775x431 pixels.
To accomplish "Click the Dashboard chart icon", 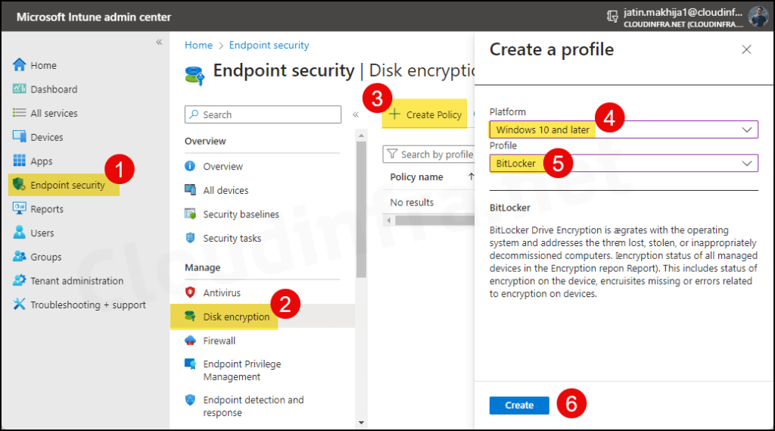I will 19,89.
